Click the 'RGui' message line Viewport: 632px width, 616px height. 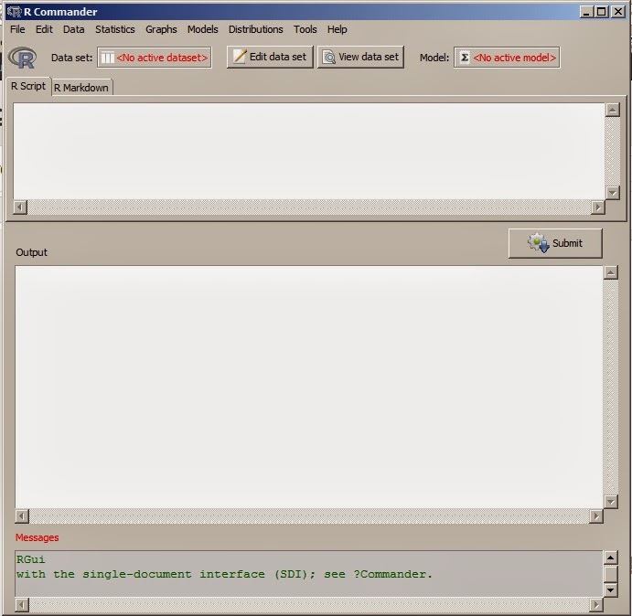31,559
